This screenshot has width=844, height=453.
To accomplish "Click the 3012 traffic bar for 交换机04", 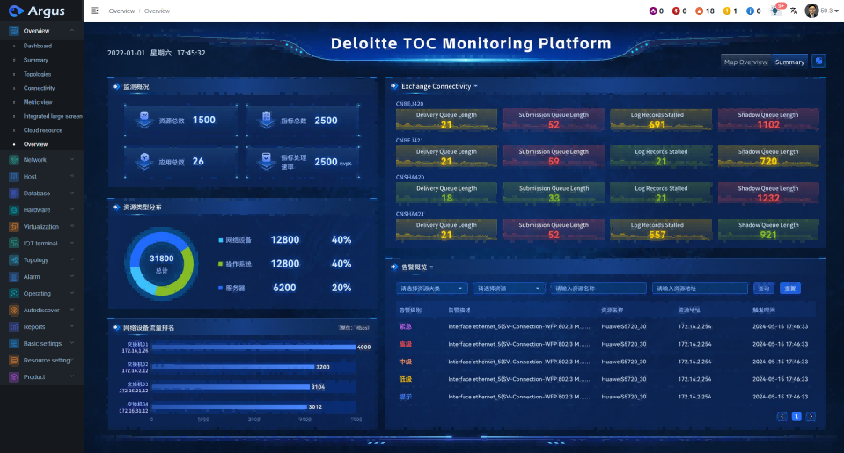I will (x=230, y=406).
